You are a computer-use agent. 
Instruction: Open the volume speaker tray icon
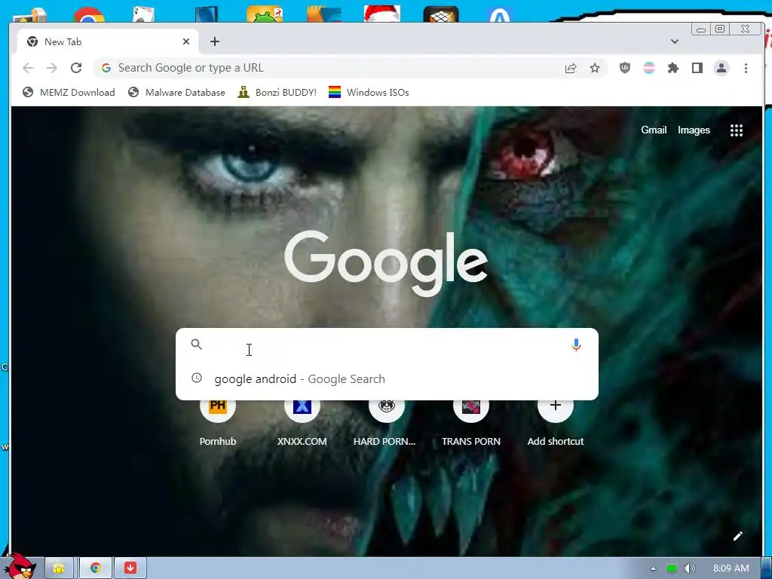689,568
